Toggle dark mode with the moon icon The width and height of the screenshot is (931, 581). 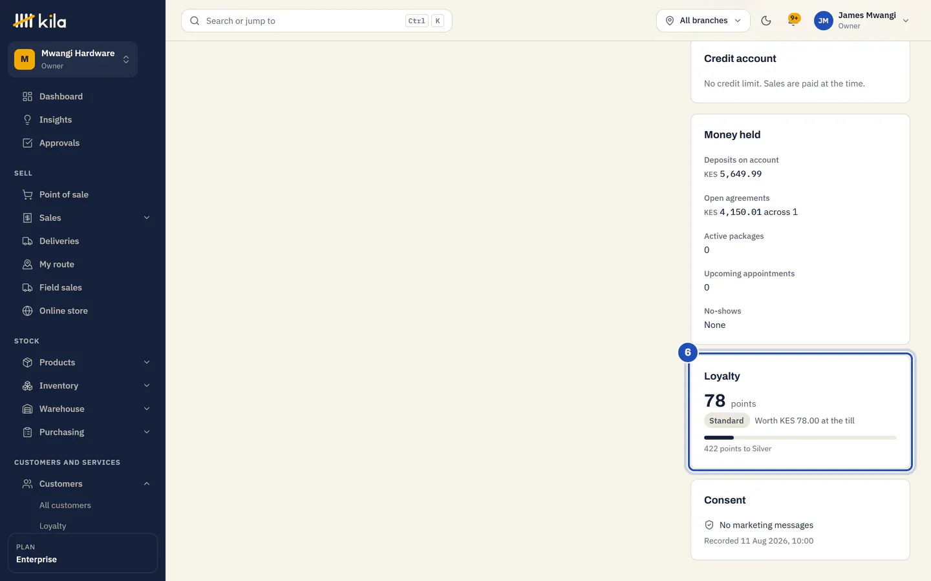click(766, 21)
